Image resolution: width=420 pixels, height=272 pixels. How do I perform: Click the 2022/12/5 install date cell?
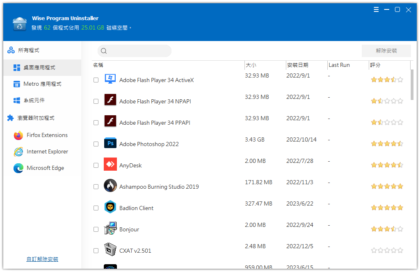[300, 246]
